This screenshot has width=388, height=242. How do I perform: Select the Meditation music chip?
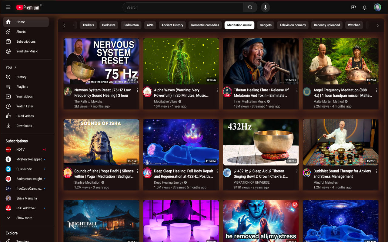pyautogui.click(x=239, y=25)
